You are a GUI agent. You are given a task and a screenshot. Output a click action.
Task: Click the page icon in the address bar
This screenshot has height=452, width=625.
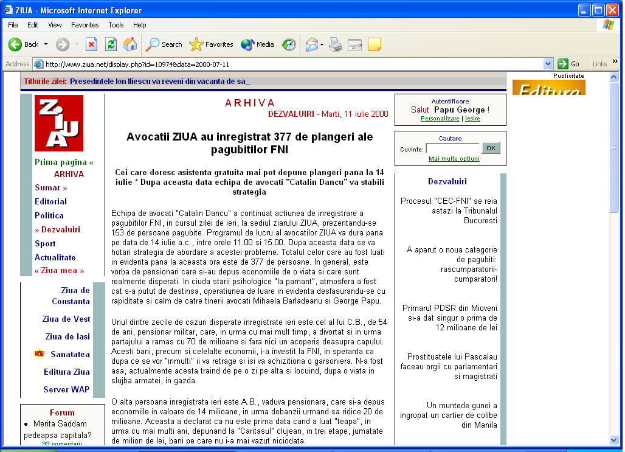click(38, 64)
